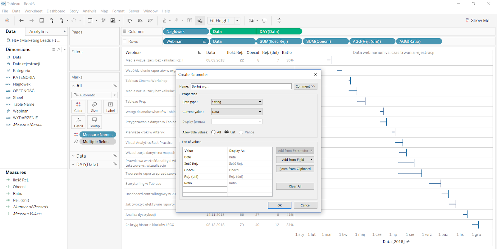Click the New Data Source icon
This screenshot has height=249, width=497.
(52, 21)
